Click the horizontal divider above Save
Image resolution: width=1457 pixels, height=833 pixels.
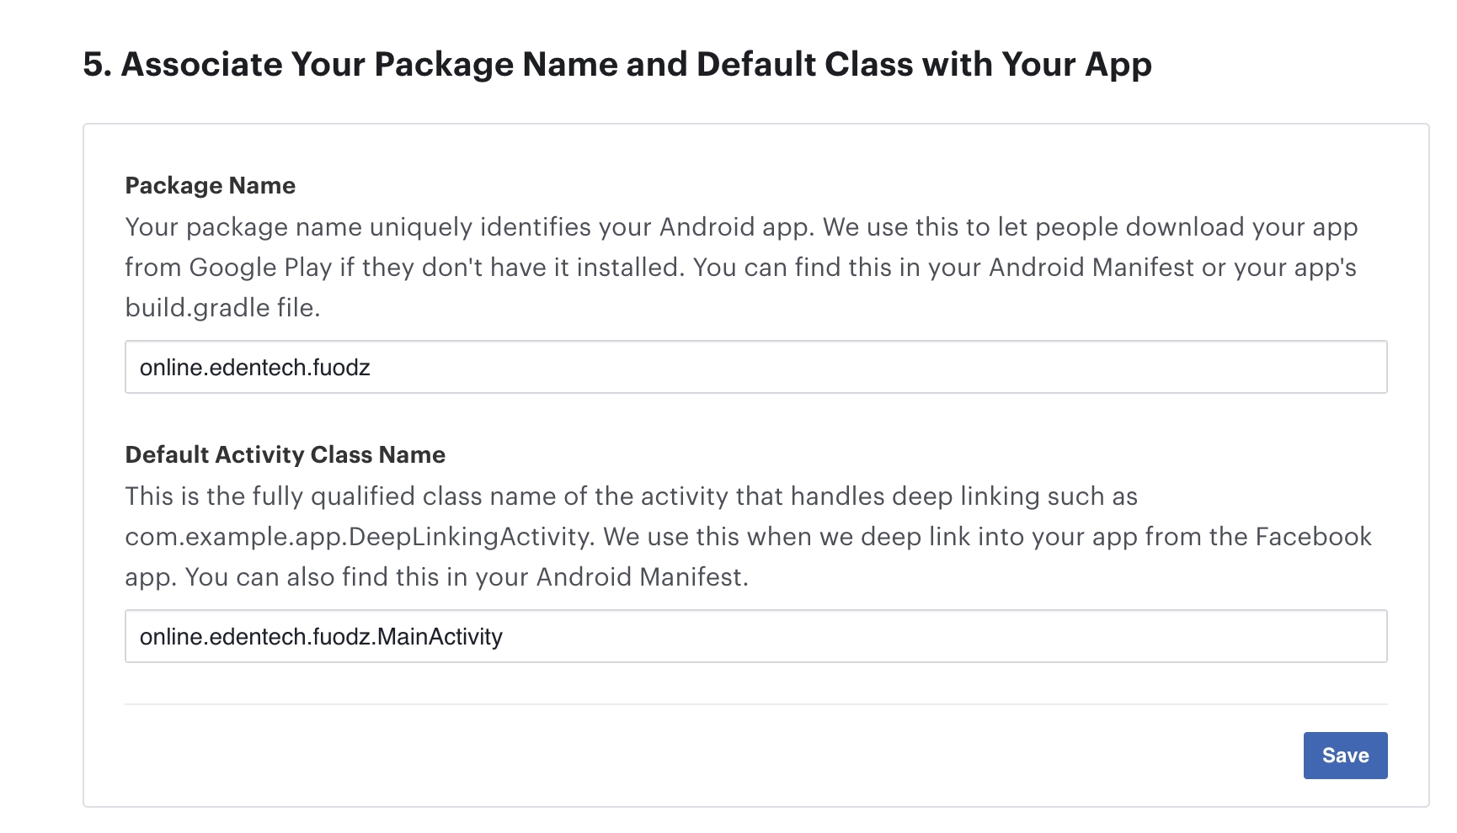click(x=755, y=704)
